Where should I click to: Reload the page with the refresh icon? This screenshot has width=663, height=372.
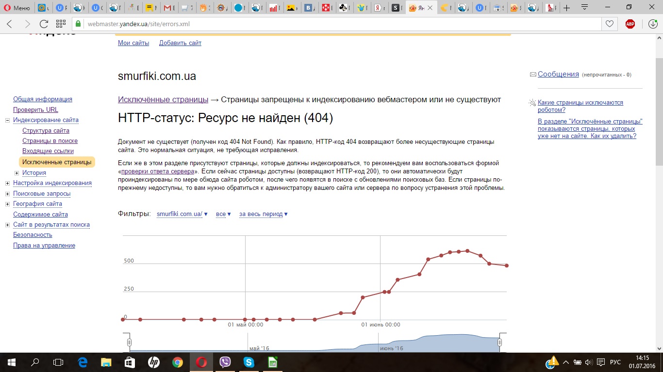point(44,24)
